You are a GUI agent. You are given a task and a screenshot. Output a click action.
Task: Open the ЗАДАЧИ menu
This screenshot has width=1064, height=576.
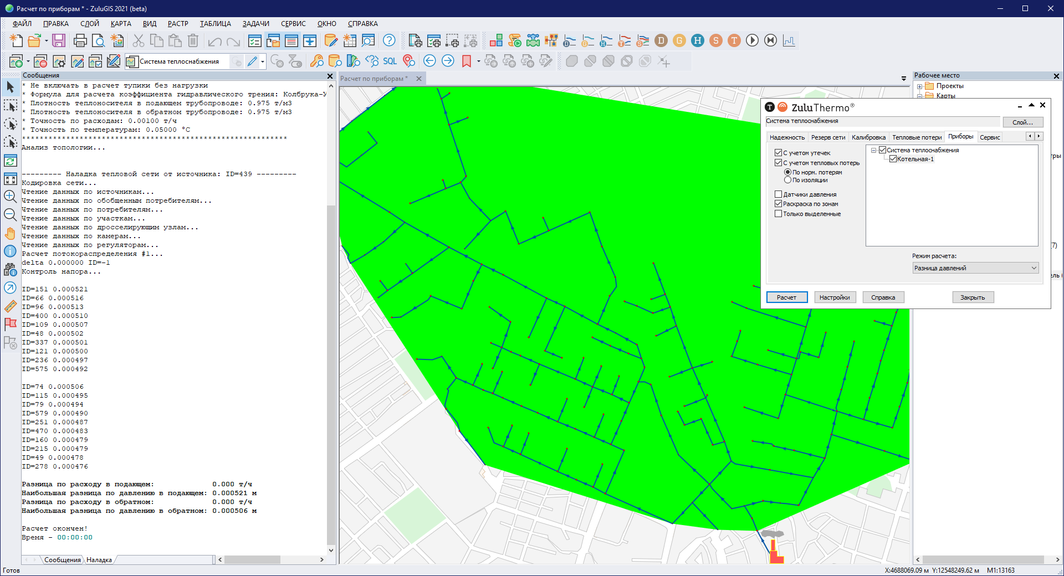(255, 24)
